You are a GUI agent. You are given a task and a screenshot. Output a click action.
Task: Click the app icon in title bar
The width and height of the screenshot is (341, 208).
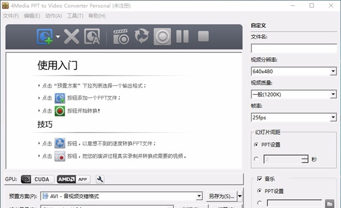5,6
